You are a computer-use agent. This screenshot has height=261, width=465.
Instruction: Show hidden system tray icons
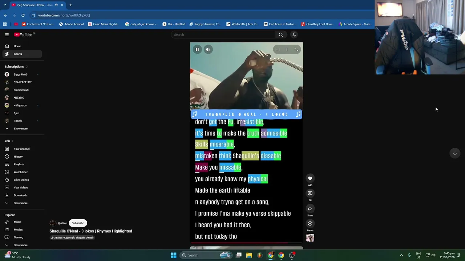click(x=401, y=255)
